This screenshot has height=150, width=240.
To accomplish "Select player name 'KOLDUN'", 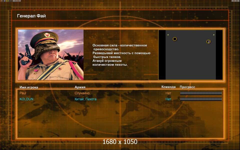I will [x=26, y=99].
